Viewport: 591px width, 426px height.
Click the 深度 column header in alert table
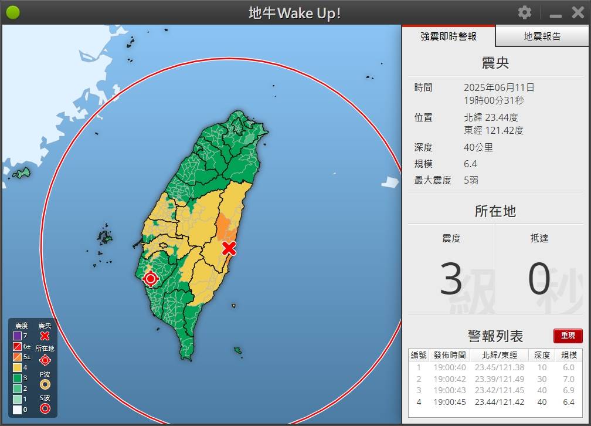(542, 355)
